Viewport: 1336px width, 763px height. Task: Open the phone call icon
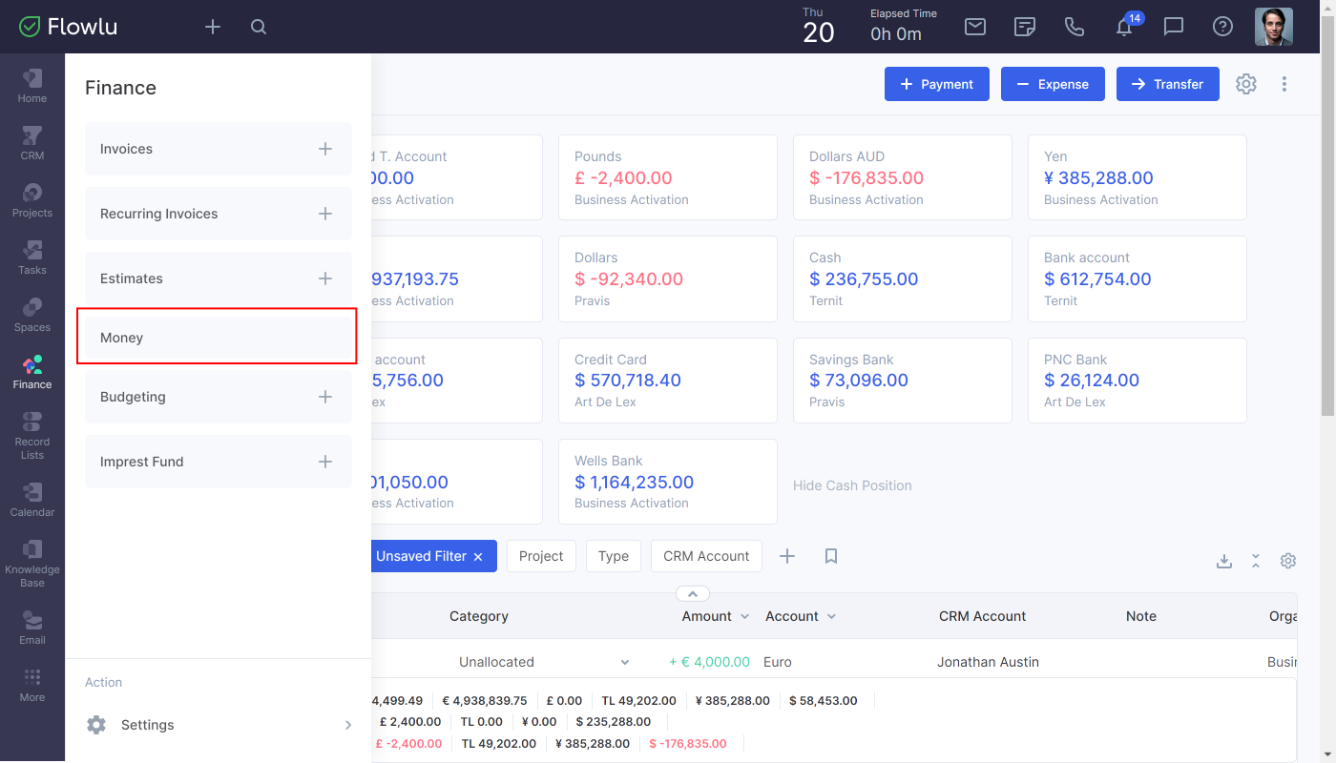point(1075,27)
